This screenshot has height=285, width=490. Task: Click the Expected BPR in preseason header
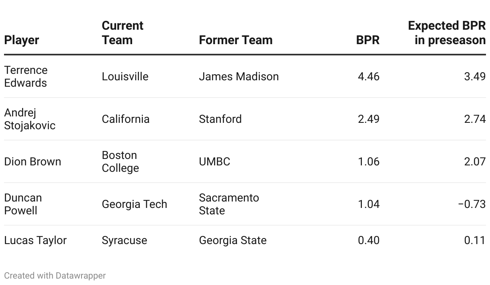click(x=447, y=33)
